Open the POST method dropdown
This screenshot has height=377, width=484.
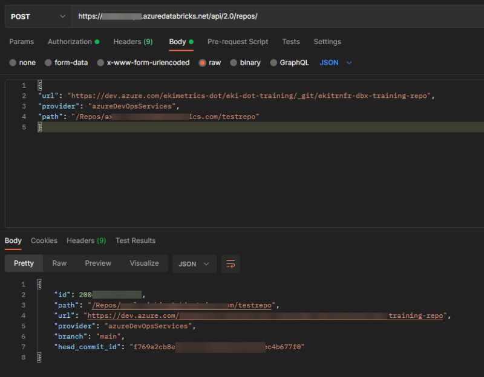point(36,16)
